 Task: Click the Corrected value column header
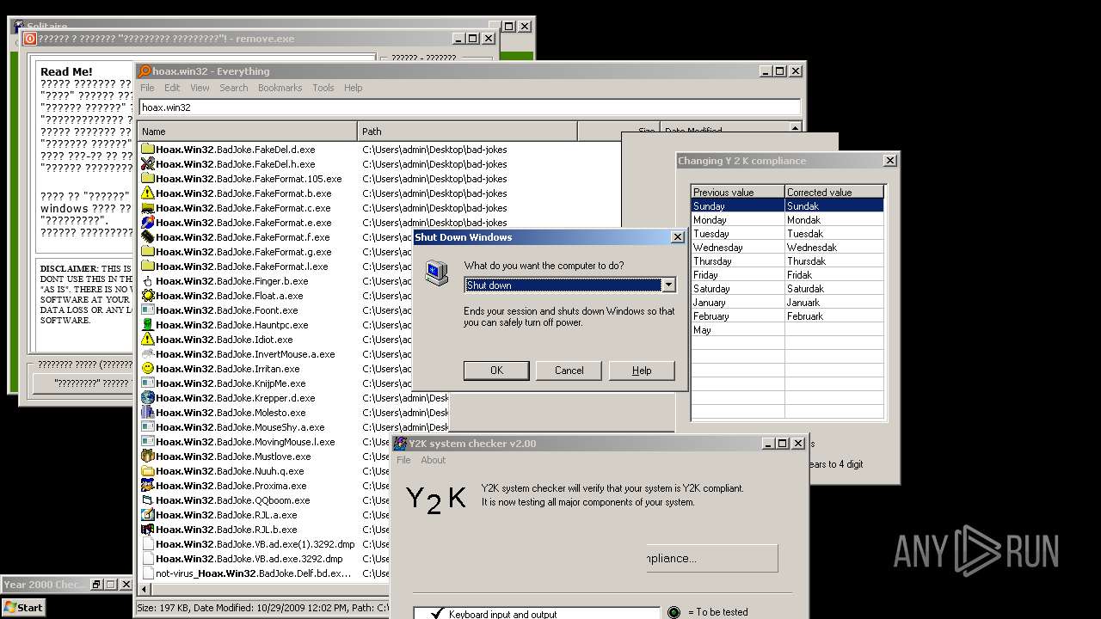(x=833, y=192)
